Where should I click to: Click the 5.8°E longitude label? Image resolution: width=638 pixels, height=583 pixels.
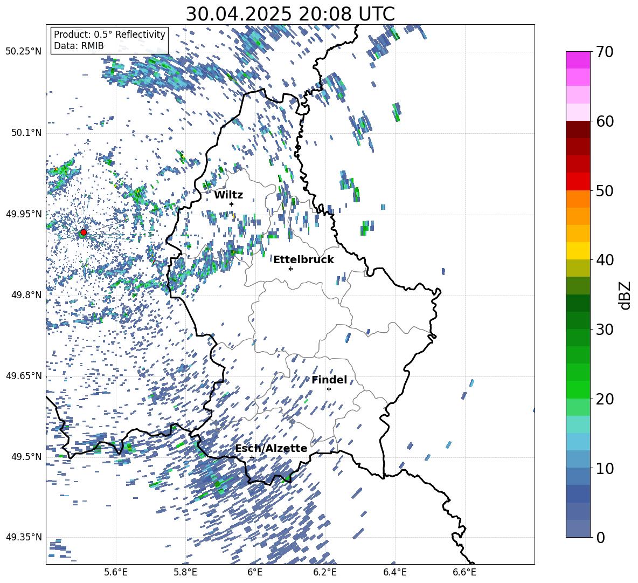(x=185, y=572)
